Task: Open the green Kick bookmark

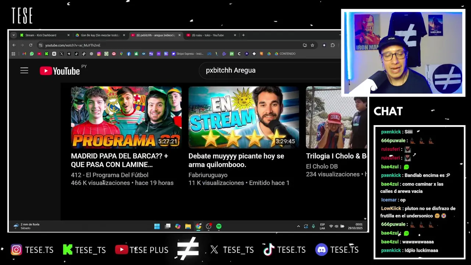Action: pyautogui.click(x=47, y=54)
